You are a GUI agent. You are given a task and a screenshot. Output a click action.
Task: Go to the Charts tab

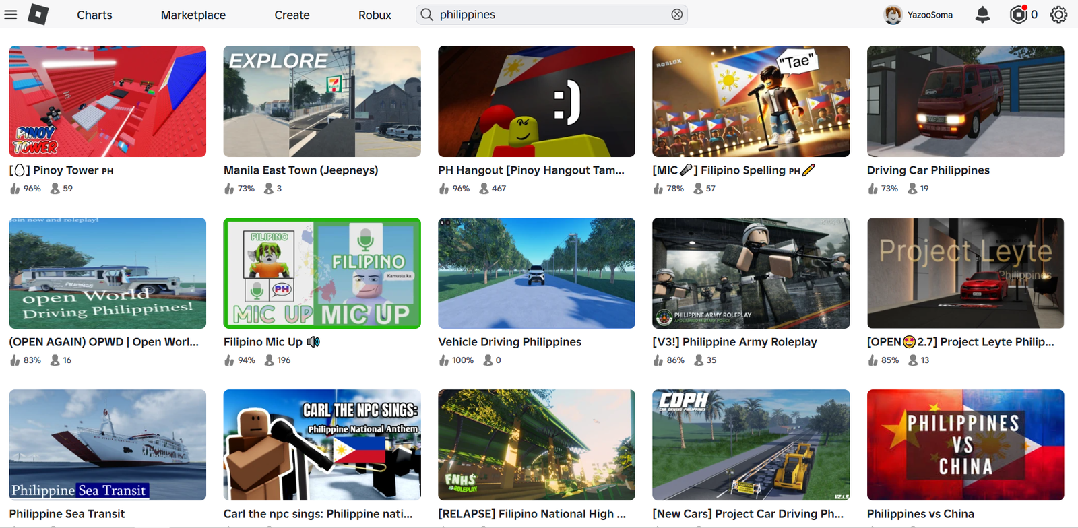(x=94, y=15)
